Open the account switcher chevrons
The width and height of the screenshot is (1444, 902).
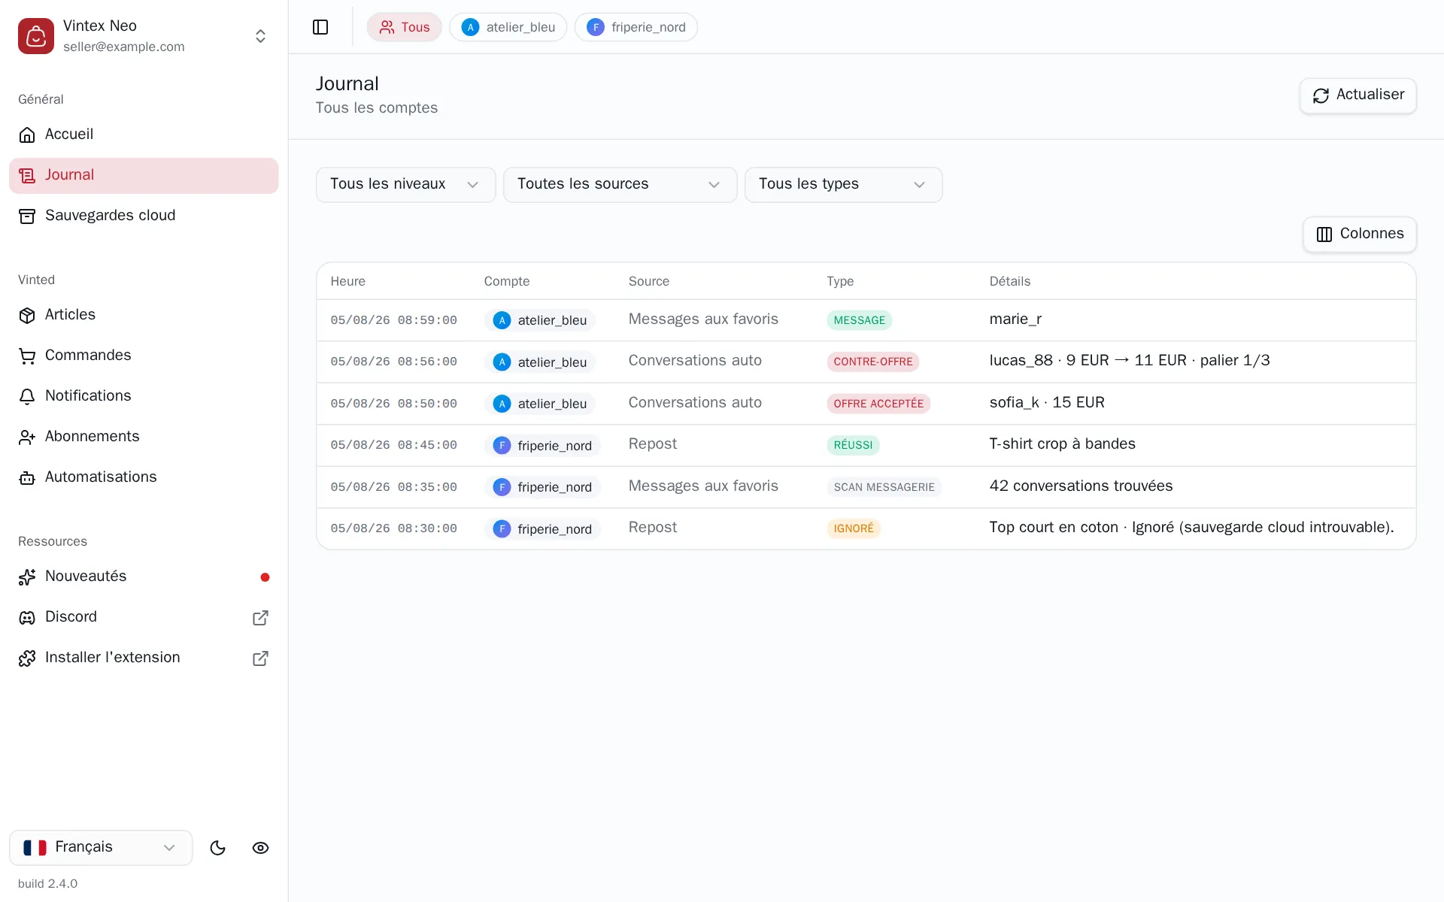click(x=260, y=36)
